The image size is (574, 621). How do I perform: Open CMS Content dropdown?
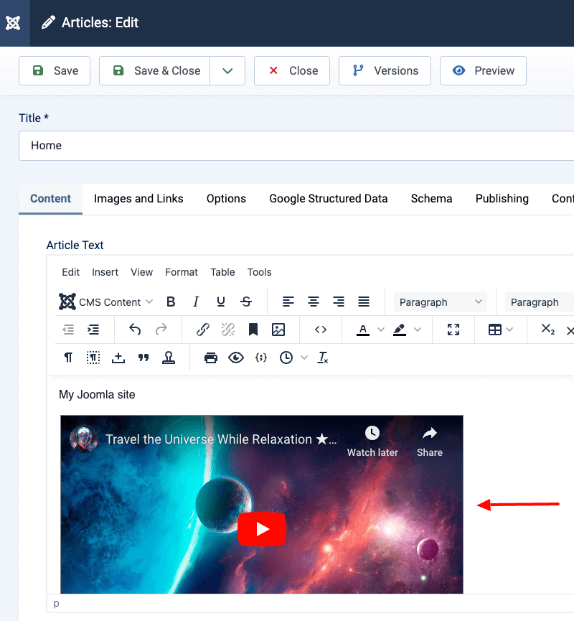click(105, 302)
